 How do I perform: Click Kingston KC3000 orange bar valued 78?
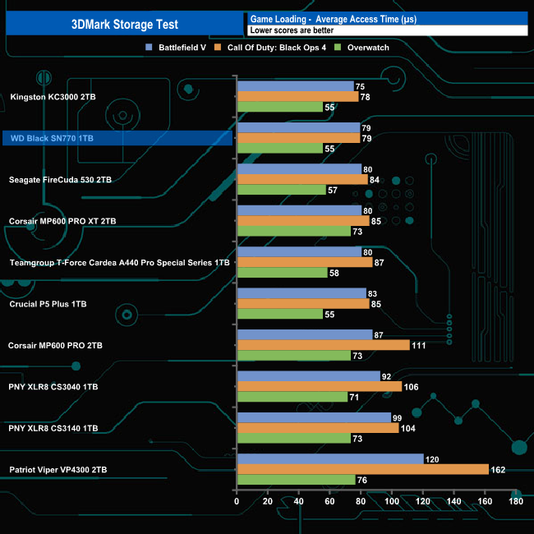tap(298, 96)
